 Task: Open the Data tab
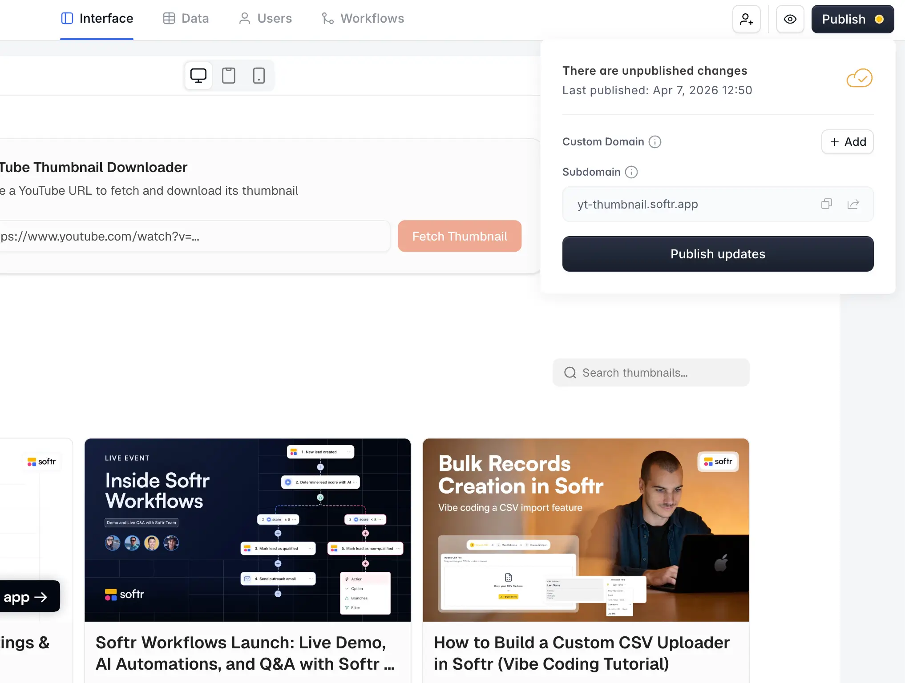pyautogui.click(x=186, y=19)
